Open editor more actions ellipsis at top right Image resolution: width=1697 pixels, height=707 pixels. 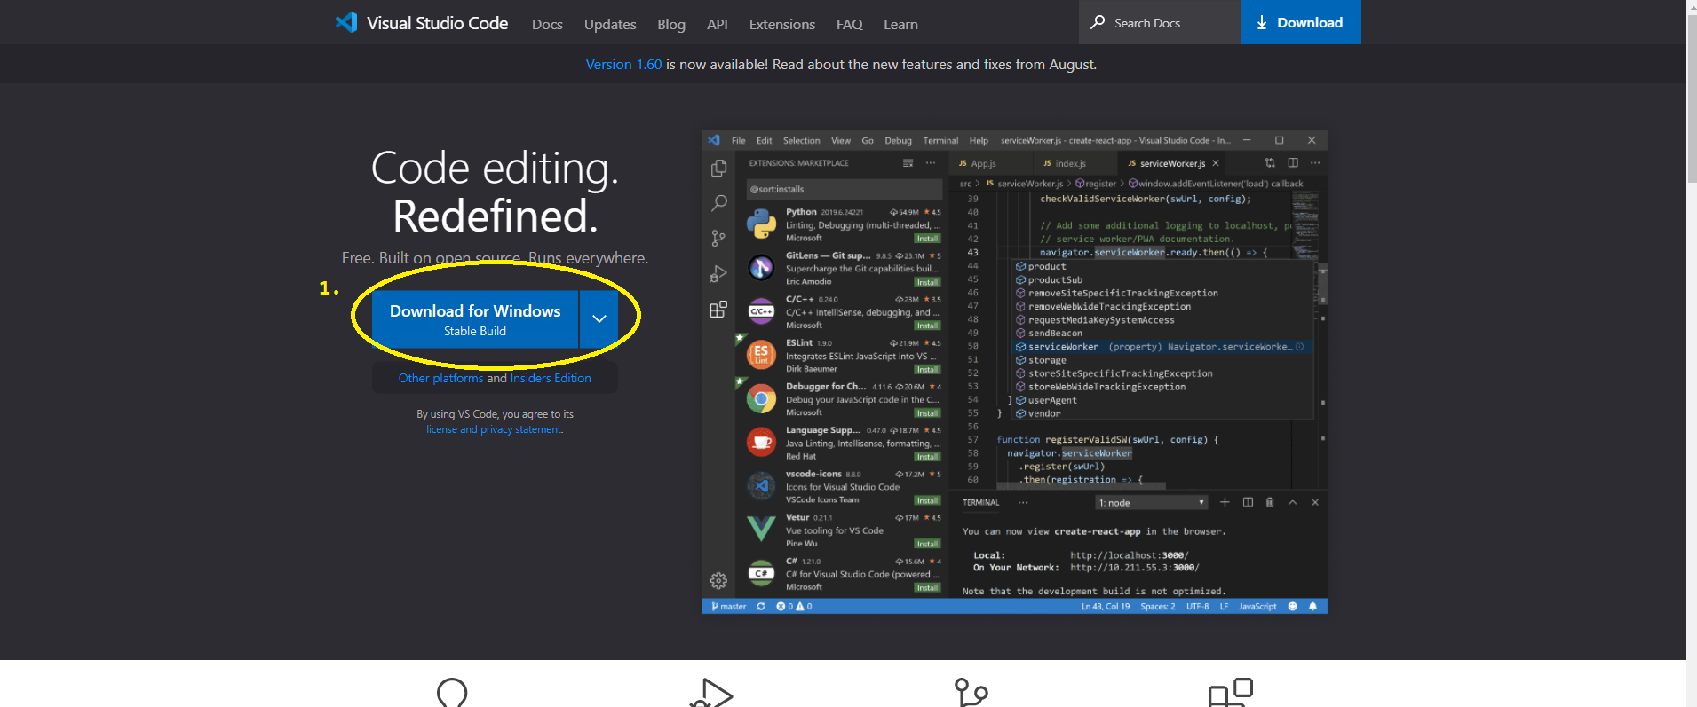(x=1315, y=163)
